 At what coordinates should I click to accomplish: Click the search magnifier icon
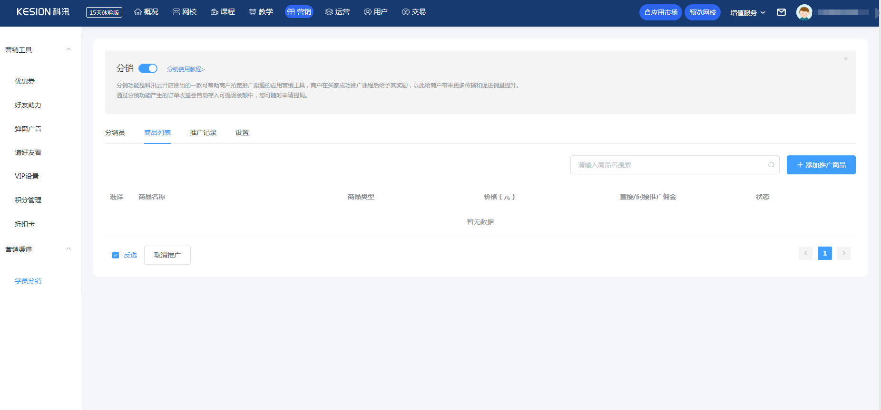(x=771, y=165)
